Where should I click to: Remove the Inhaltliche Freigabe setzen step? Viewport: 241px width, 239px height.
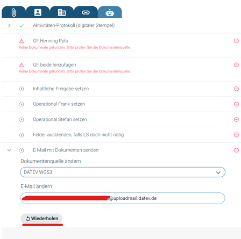(236, 89)
